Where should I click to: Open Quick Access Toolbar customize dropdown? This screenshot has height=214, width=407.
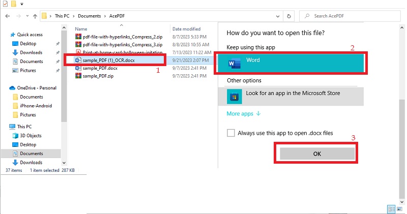tap(22, 4)
